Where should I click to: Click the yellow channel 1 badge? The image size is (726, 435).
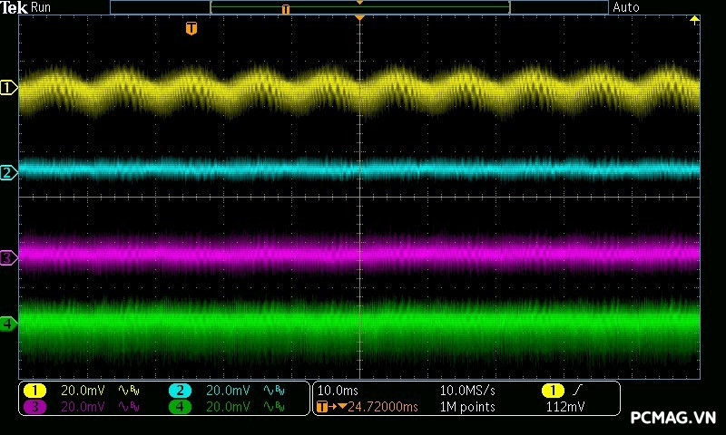pos(34,391)
